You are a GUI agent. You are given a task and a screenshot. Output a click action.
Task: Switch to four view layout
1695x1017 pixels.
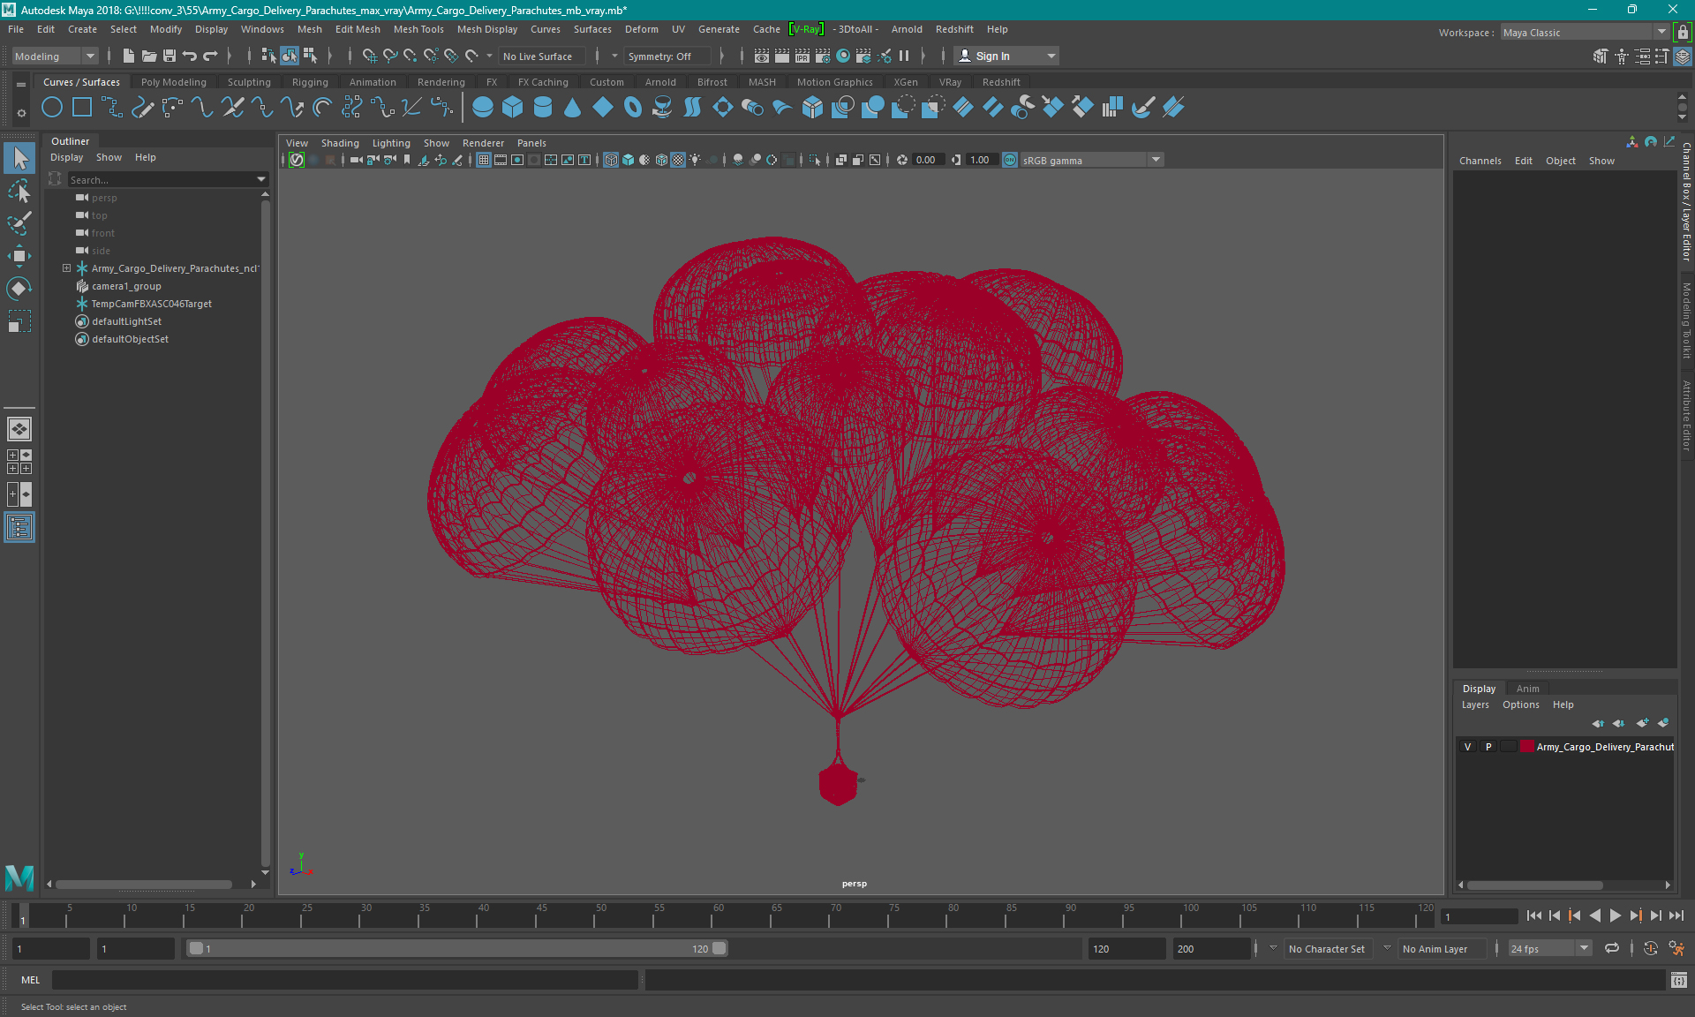coord(19,462)
